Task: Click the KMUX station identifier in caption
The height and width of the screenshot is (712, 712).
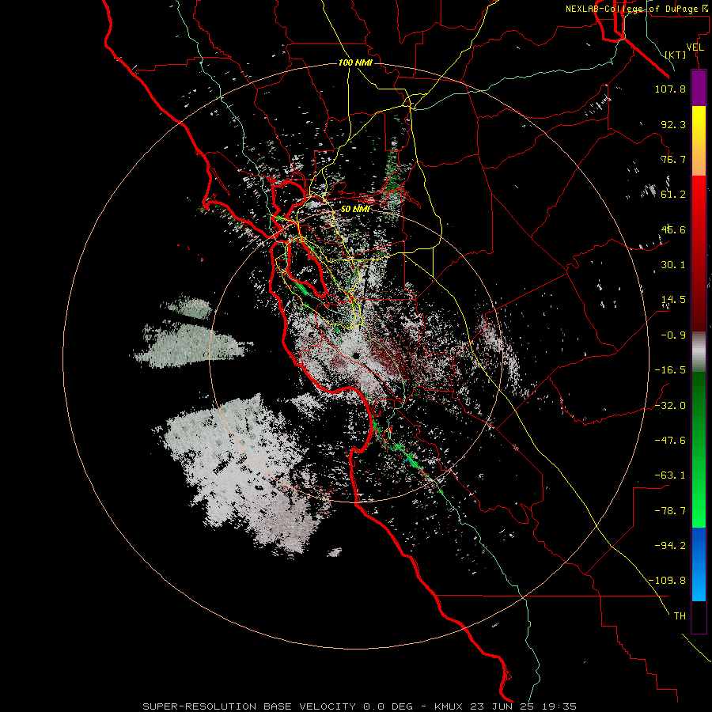Action: tap(449, 706)
